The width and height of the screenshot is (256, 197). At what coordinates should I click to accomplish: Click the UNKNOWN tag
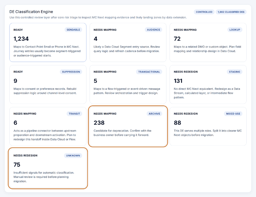[73, 156]
